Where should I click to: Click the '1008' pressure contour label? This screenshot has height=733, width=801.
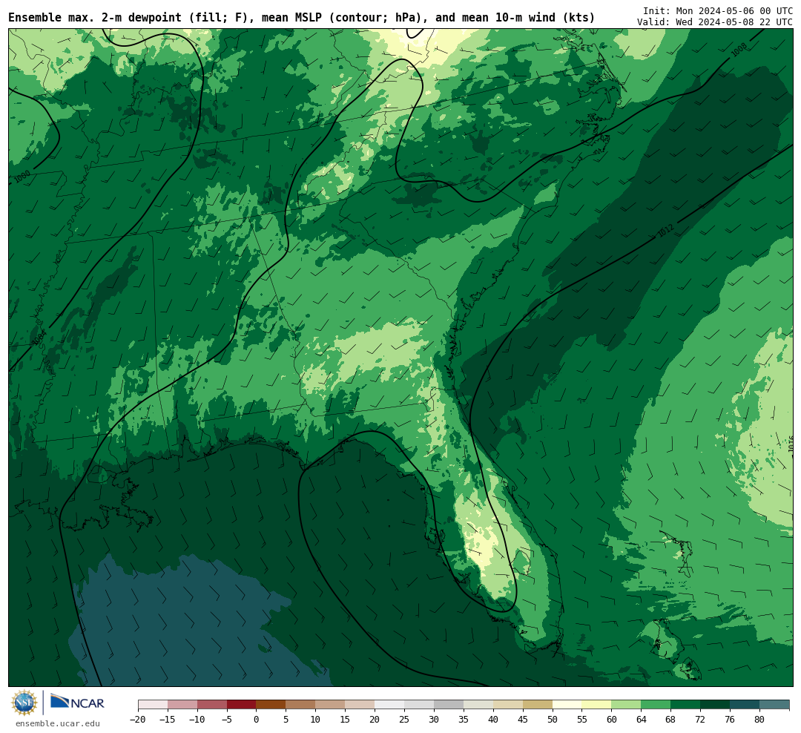[x=739, y=50]
